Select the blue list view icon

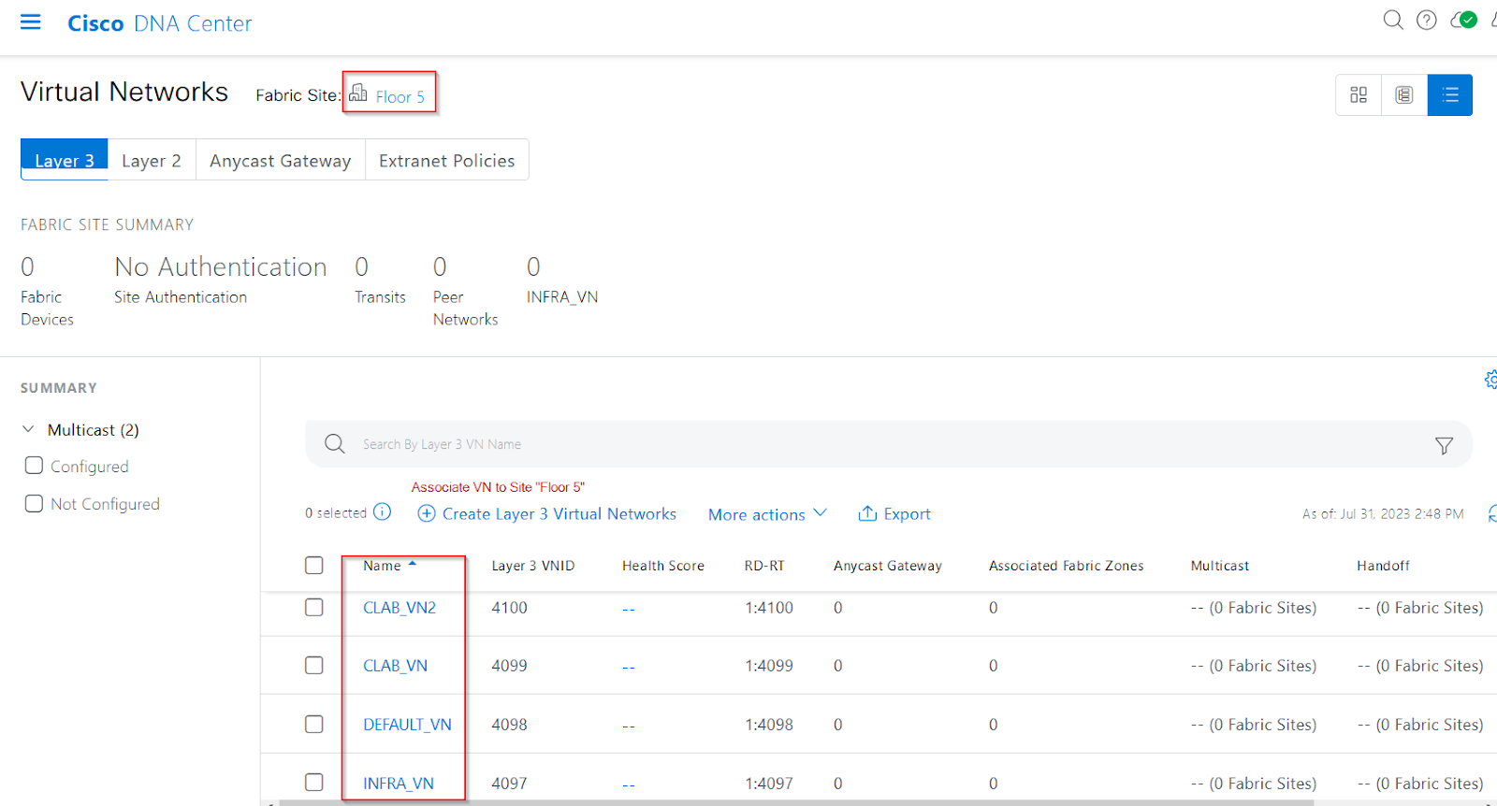click(1450, 94)
